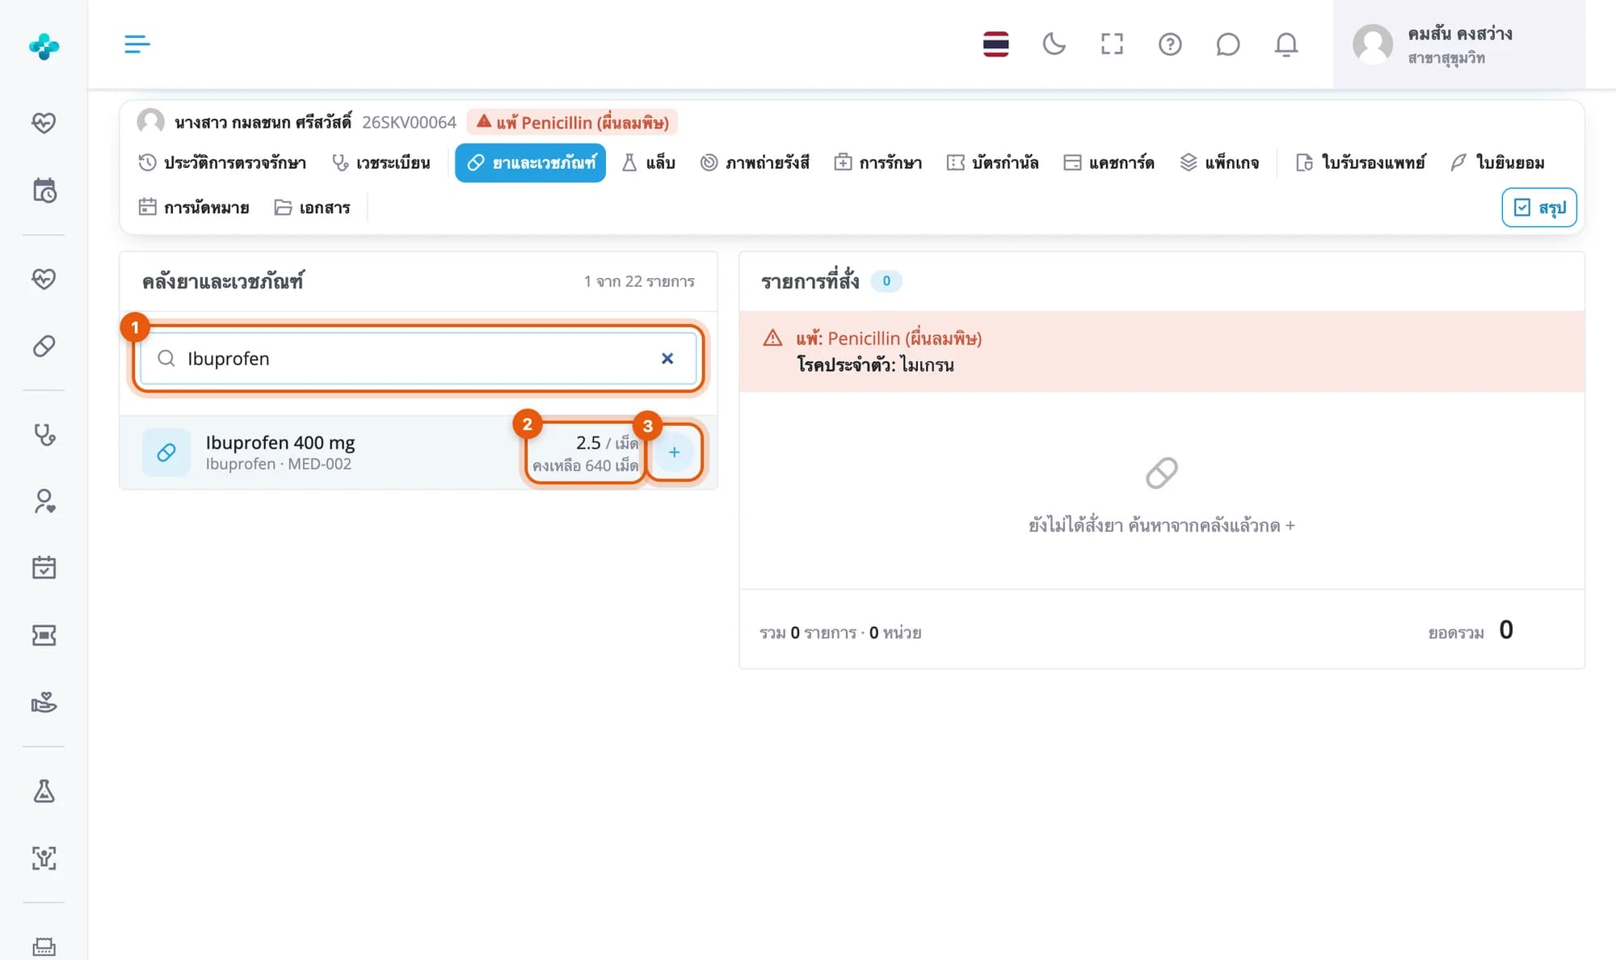
Task: Open the help question-mark icon
Action: [1170, 44]
